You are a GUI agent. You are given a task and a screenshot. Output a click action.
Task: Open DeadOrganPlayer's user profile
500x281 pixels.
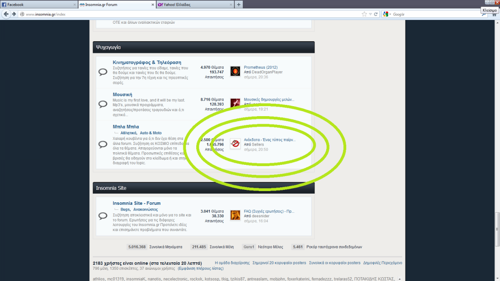click(267, 72)
